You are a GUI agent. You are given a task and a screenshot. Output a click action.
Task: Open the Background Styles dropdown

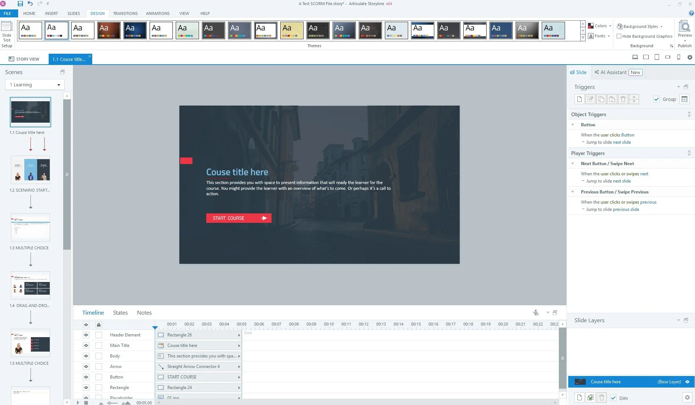[x=640, y=26]
